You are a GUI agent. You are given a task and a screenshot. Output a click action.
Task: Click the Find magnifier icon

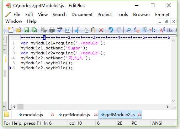pyautogui.click(x=128, y=30)
